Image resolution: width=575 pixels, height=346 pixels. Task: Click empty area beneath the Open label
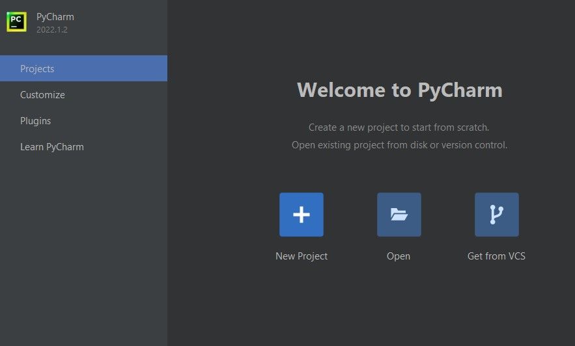pos(399,299)
